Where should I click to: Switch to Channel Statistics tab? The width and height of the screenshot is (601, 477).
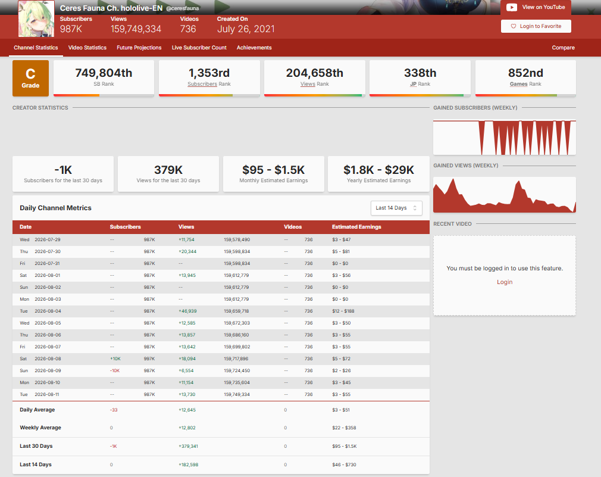[x=36, y=48]
